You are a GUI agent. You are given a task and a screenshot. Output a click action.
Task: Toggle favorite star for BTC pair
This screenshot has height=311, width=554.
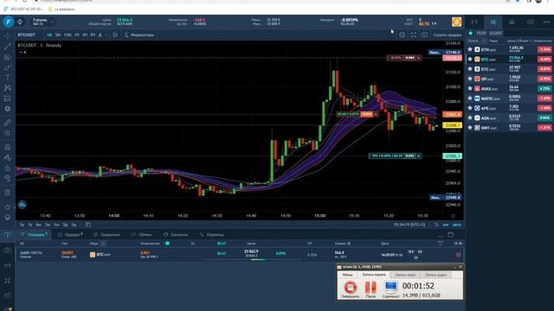(x=470, y=60)
